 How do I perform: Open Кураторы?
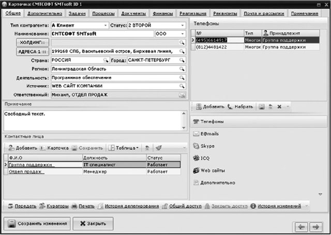tap(54, 206)
